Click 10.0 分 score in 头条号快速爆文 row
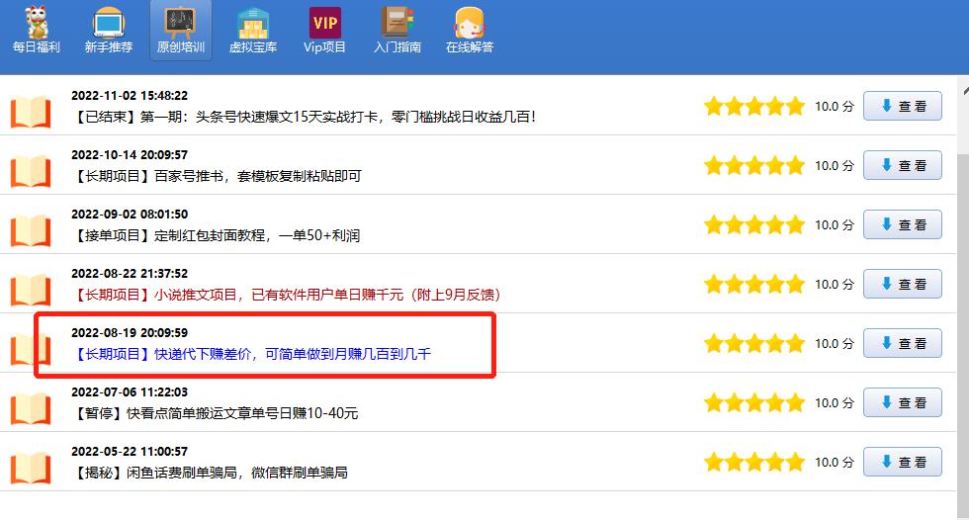The width and height of the screenshot is (969, 520). [835, 106]
